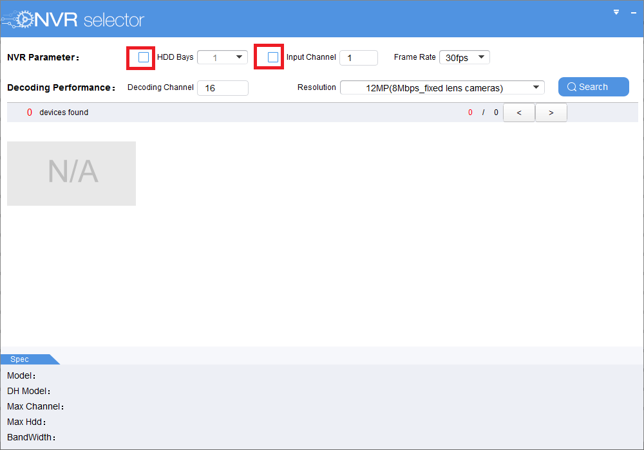Click the BandWidth label in Spec panel
The height and width of the screenshot is (450, 644).
coord(31,437)
